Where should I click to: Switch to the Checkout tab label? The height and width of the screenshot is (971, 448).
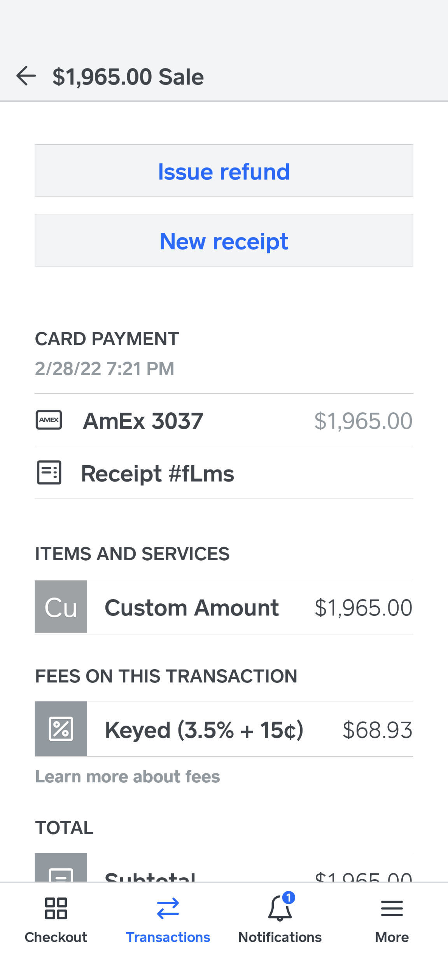point(56,937)
